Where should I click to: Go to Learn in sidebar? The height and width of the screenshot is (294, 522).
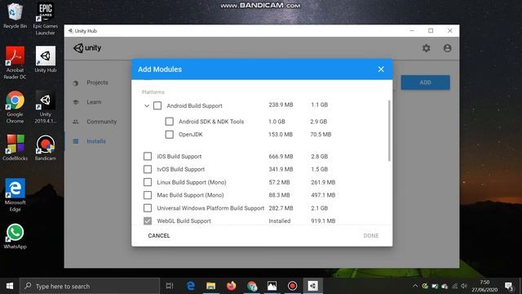click(x=94, y=102)
